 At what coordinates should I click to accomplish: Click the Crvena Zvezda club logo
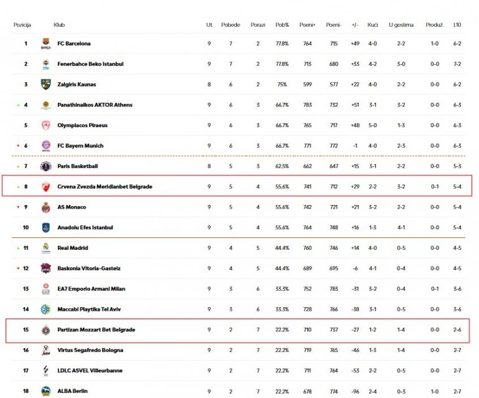point(45,187)
